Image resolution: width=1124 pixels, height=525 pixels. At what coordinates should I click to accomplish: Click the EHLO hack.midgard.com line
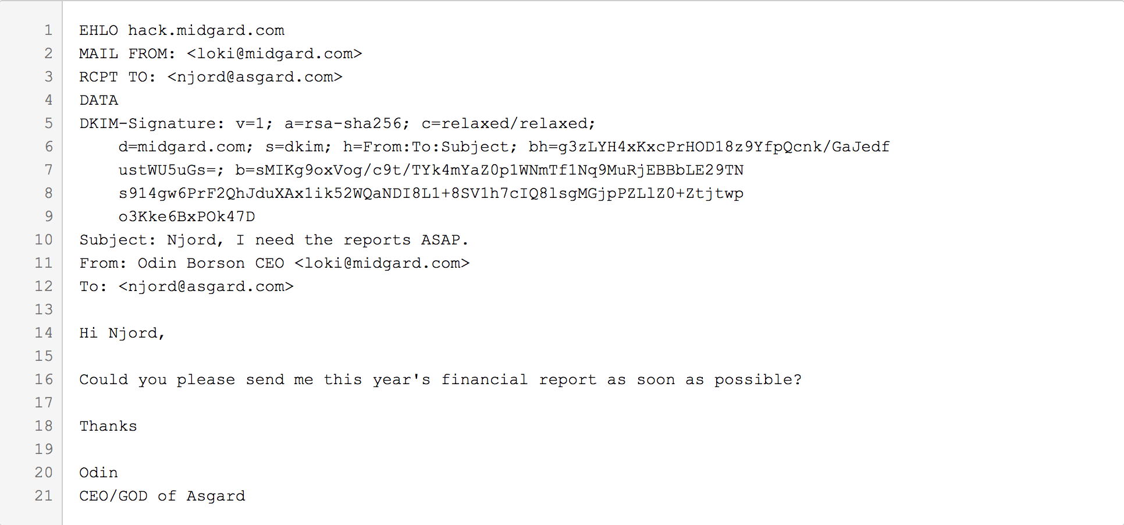click(x=182, y=30)
